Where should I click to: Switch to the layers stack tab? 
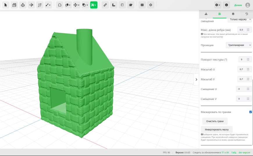click(x=233, y=14)
